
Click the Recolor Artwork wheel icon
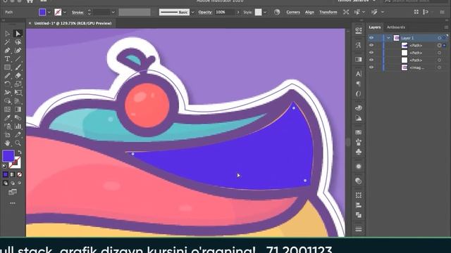coord(277,12)
